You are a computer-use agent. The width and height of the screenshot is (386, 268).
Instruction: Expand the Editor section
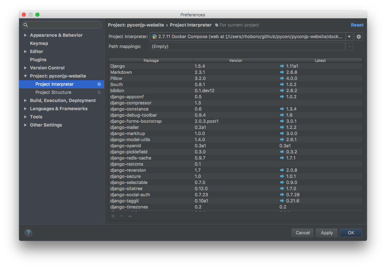click(25, 51)
